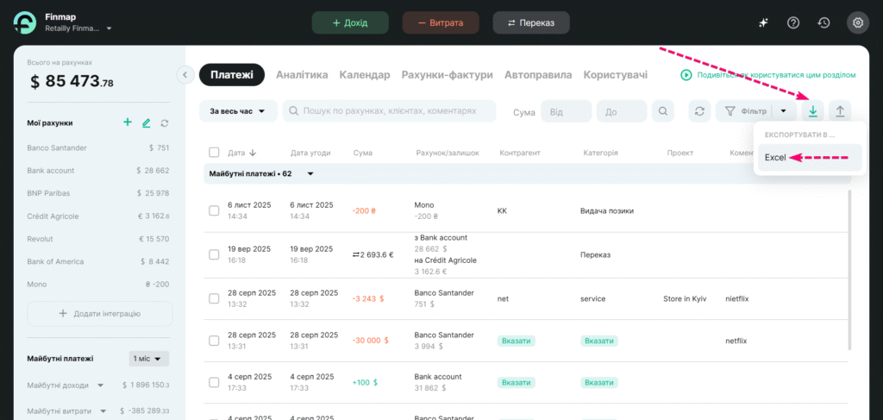Click the green Дохід button
Image resolution: width=883 pixels, height=420 pixels.
coord(349,23)
